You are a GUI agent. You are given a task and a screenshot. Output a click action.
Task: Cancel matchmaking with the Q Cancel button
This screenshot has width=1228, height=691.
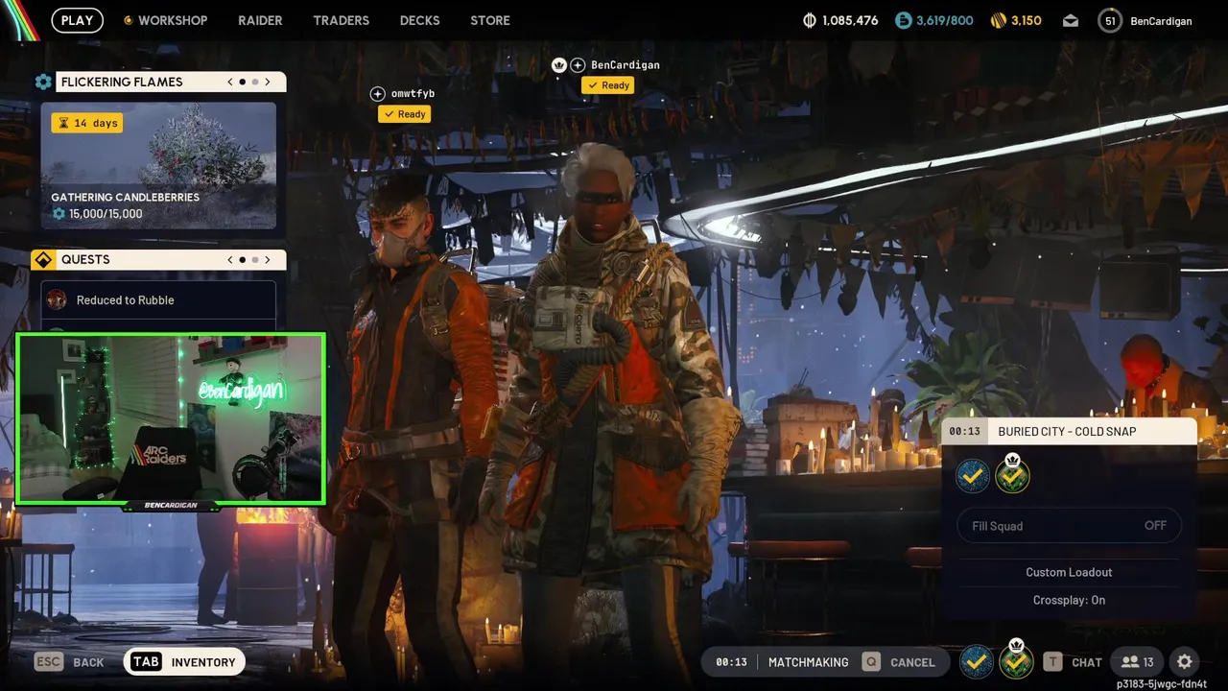898,662
